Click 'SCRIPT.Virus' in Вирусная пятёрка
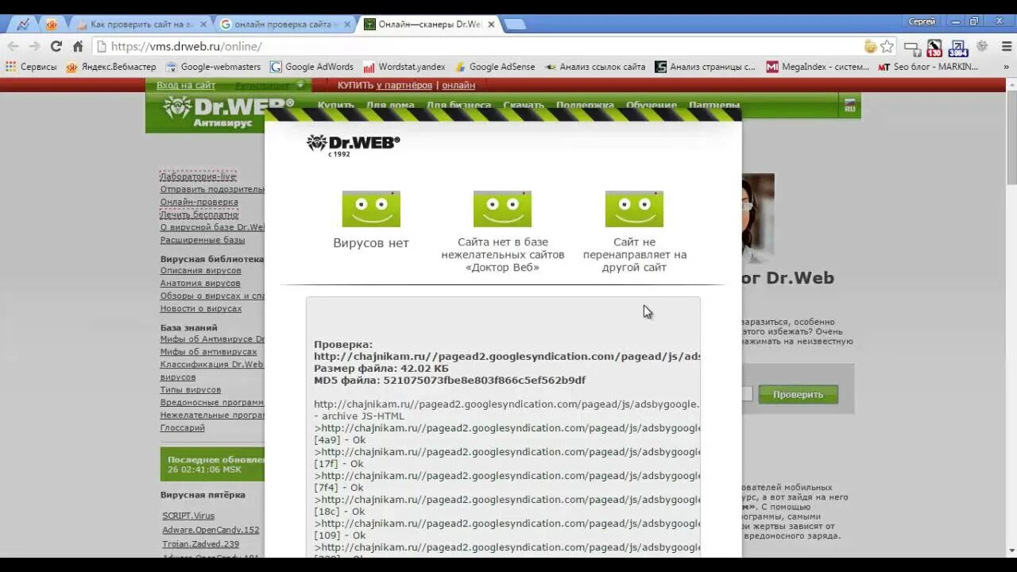This screenshot has height=572, width=1017. pos(188,516)
